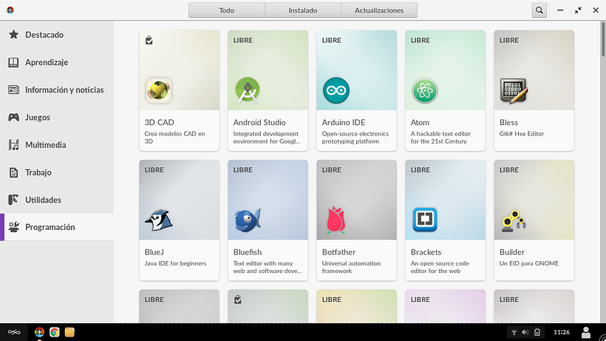Screen dimensions: 606x341
Task: Open the Endless launcher icon in taskbar
Action: (x=14, y=332)
